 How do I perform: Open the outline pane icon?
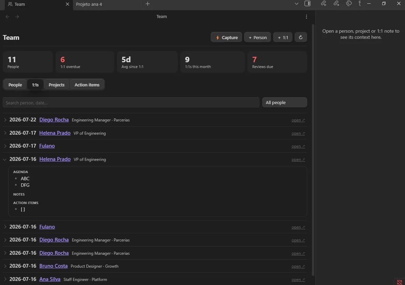point(360,4)
